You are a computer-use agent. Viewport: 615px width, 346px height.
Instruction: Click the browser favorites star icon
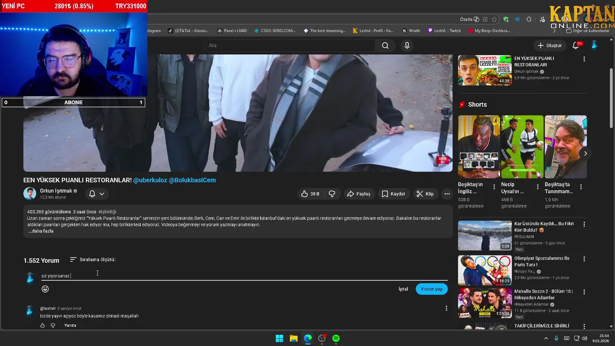click(494, 19)
